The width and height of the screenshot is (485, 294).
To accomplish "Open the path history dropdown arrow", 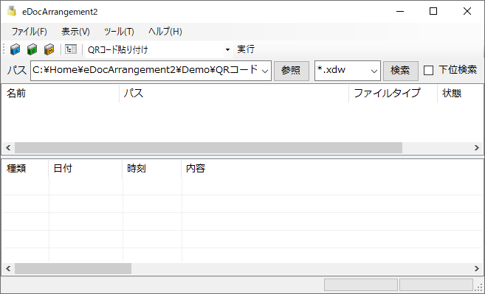I will tap(265, 71).
